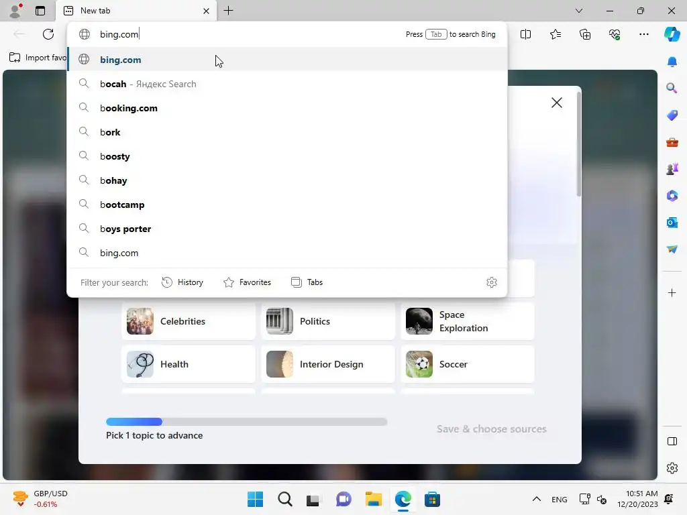
Task: Open Browser essentials heart icon
Action: click(615, 34)
